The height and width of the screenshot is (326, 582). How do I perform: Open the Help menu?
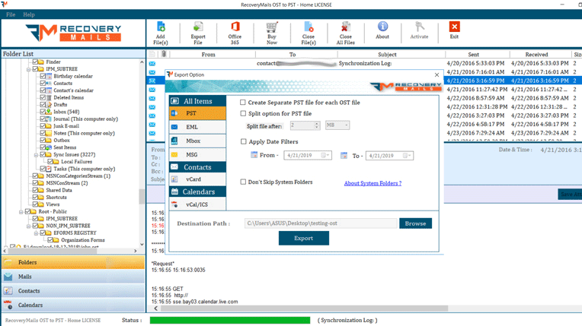point(29,14)
